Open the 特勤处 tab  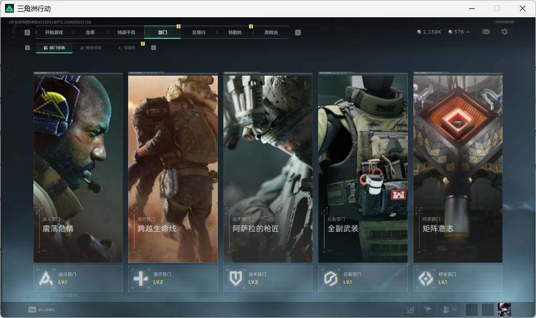235,32
